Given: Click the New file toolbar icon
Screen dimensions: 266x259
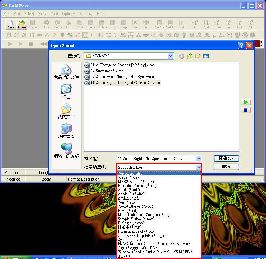Looking at the screenshot, I should pyautogui.click(x=11, y=25).
